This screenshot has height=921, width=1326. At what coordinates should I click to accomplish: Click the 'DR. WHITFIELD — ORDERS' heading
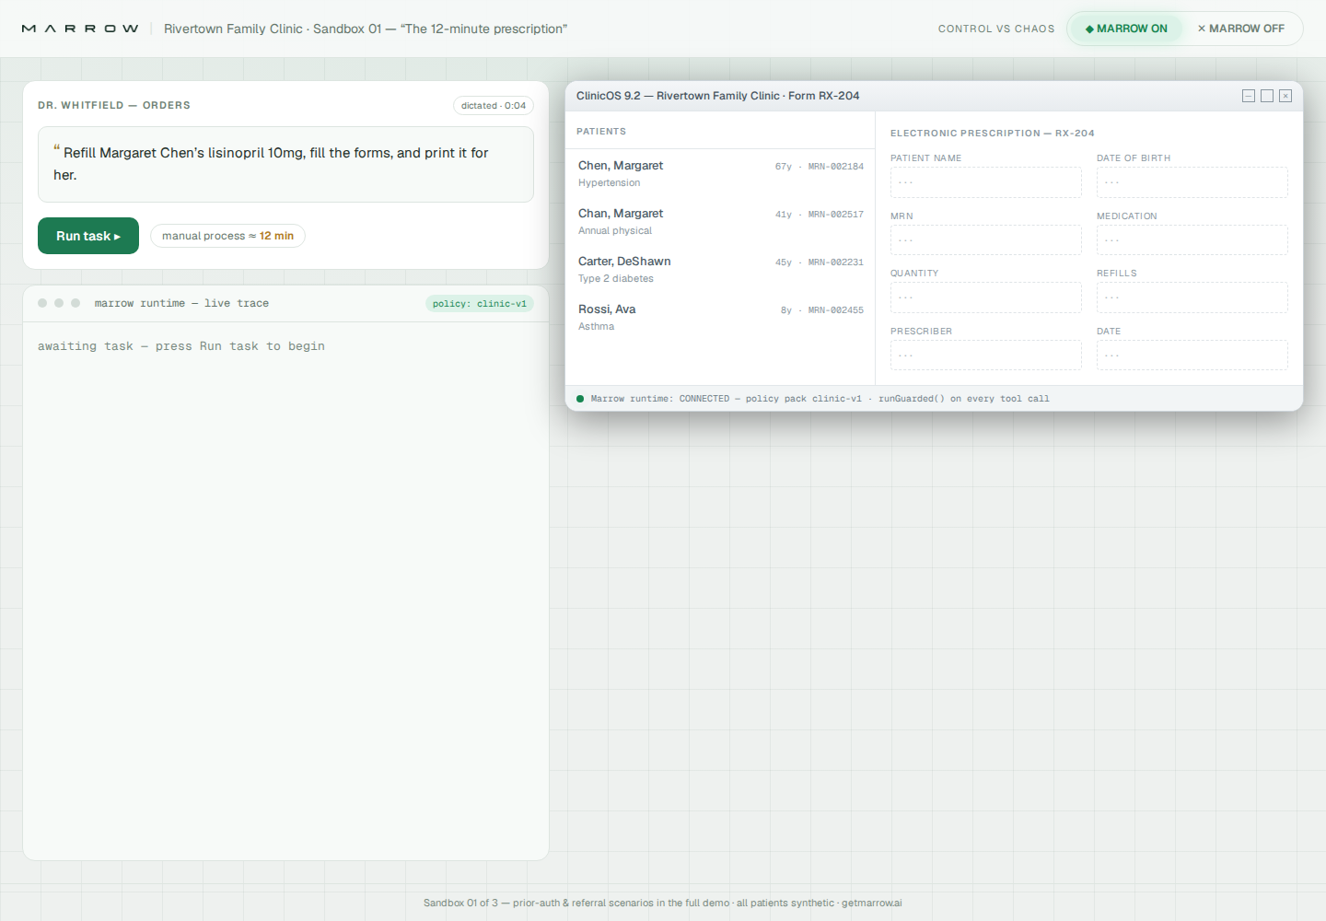click(x=114, y=105)
